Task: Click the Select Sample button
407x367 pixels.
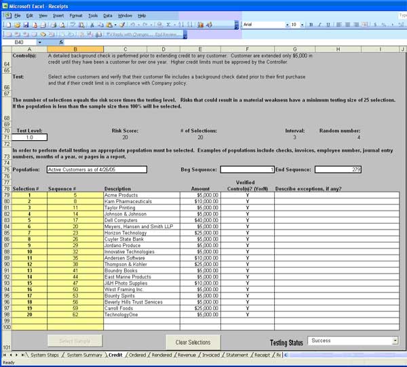Action: (75, 341)
